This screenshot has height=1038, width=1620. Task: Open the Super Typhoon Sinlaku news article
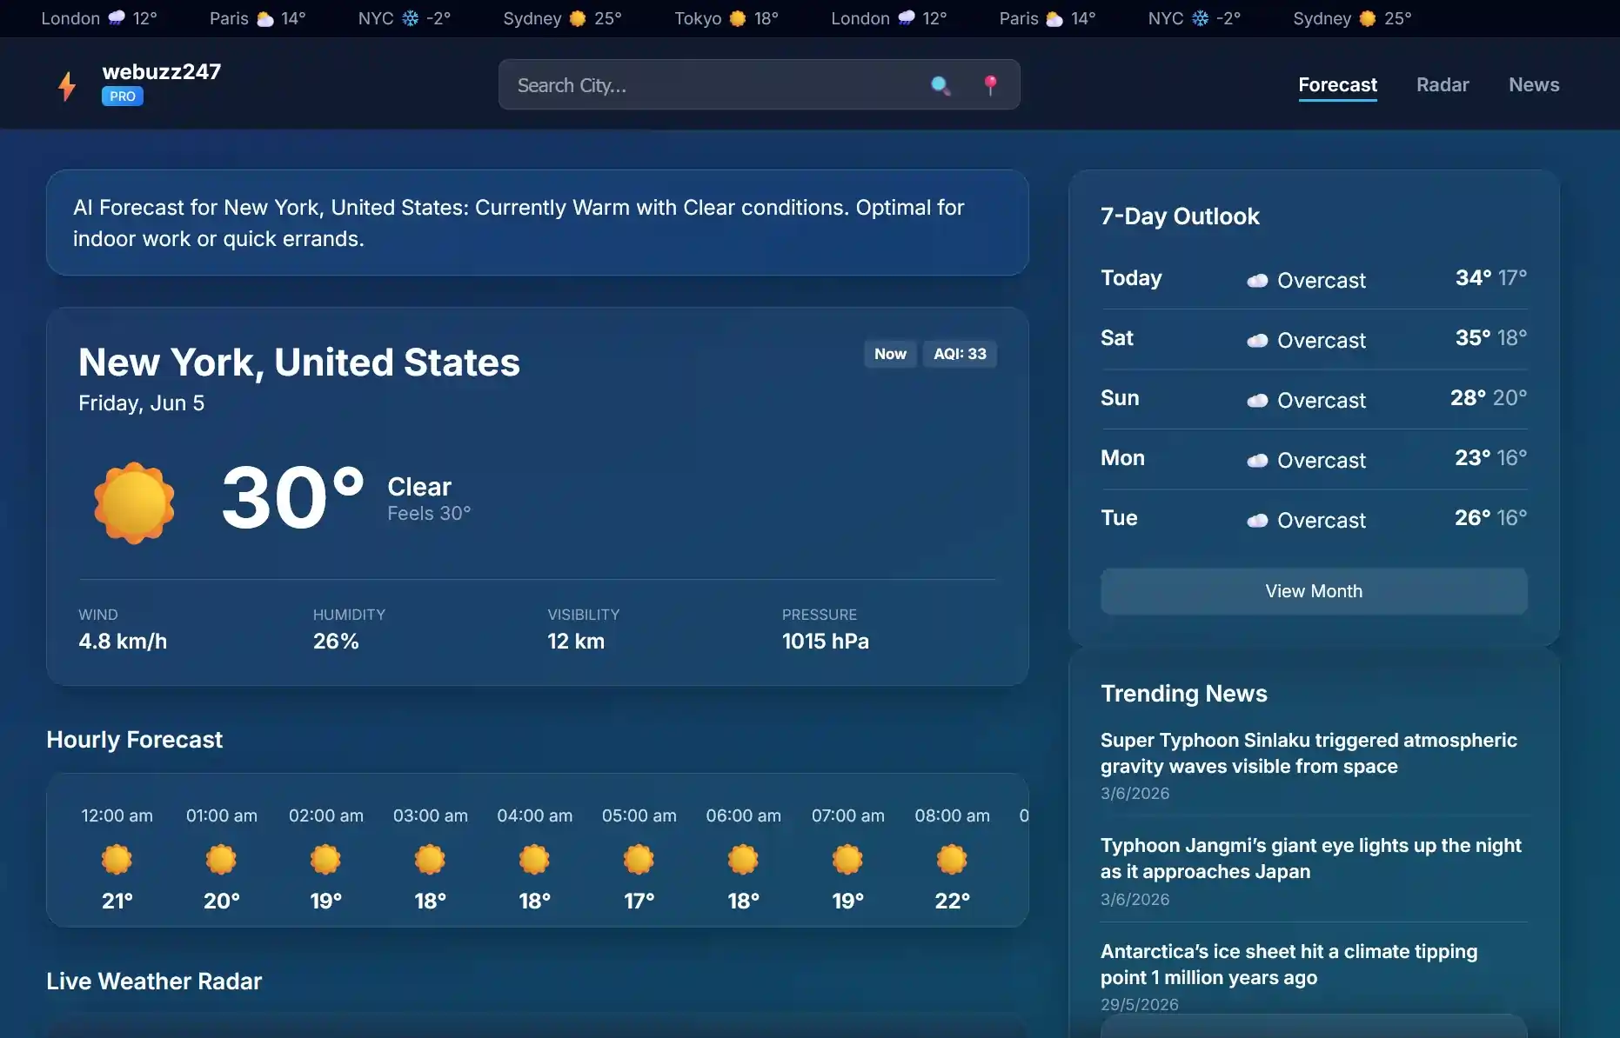click(1309, 753)
